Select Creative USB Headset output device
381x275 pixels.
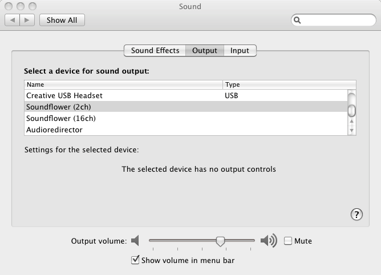(x=186, y=95)
